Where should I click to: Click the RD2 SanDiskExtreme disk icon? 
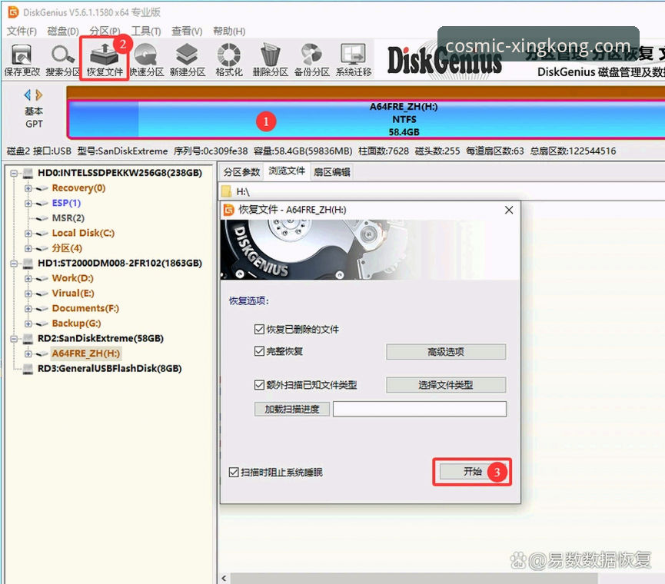coord(28,339)
